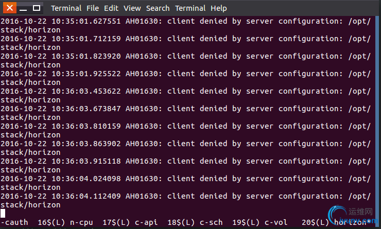This screenshot has width=381, height=229.
Task: Maximize the terminal window
Action: pos(37,8)
